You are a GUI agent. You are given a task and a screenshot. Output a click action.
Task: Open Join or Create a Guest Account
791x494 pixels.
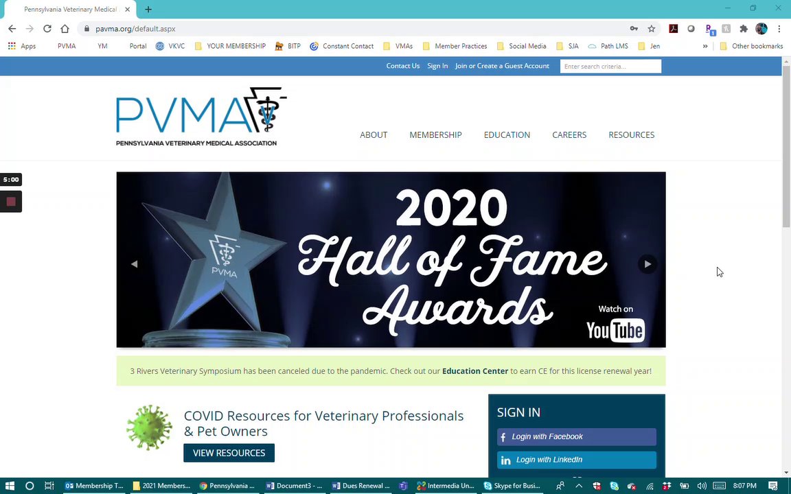click(x=502, y=66)
